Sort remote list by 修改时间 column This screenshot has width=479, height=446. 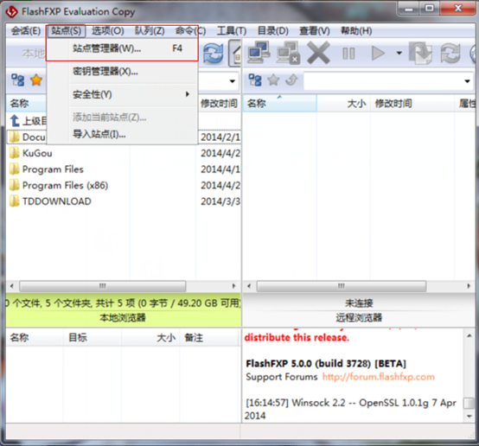pos(412,103)
